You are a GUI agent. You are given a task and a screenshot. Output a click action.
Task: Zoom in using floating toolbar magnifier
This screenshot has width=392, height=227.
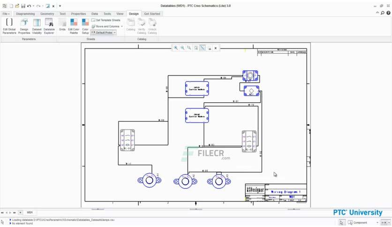coord(176,48)
